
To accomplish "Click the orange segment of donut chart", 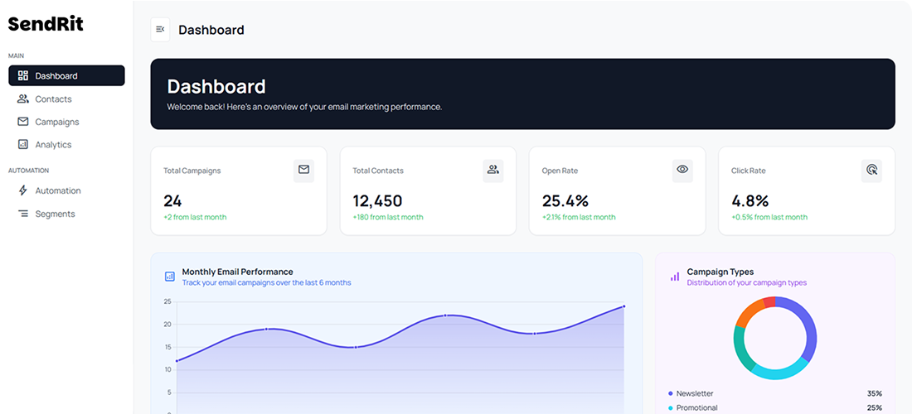I will pyautogui.click(x=747, y=312).
